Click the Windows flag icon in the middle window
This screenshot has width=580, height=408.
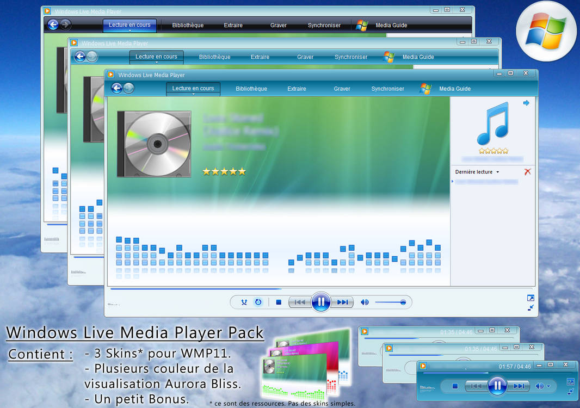389,57
